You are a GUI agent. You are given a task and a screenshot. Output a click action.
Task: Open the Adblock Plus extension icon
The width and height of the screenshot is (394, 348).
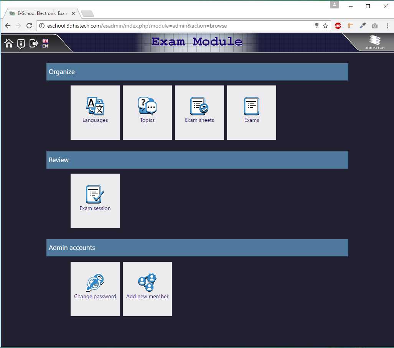coord(338,26)
